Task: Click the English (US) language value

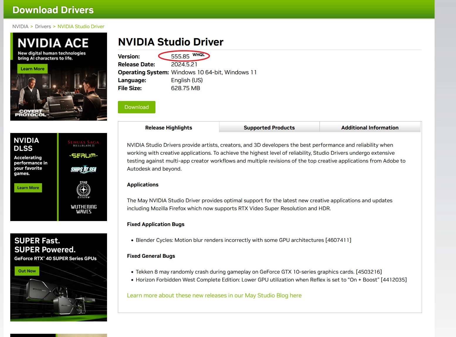Action: click(187, 80)
